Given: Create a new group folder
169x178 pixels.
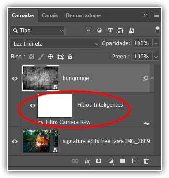Looking at the screenshot, I should [x=123, y=161].
